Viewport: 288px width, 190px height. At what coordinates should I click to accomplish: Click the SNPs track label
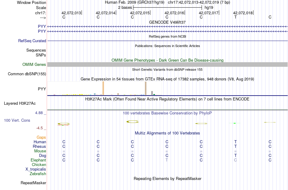41,55
